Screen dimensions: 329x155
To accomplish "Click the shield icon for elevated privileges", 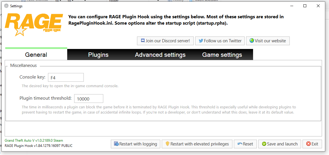I will 167,144.
